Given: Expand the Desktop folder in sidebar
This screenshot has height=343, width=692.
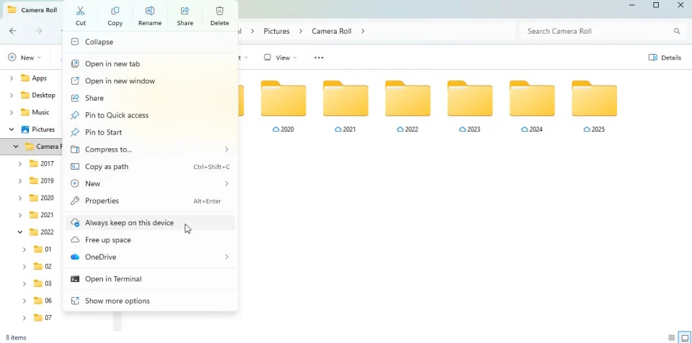Looking at the screenshot, I should (12, 95).
